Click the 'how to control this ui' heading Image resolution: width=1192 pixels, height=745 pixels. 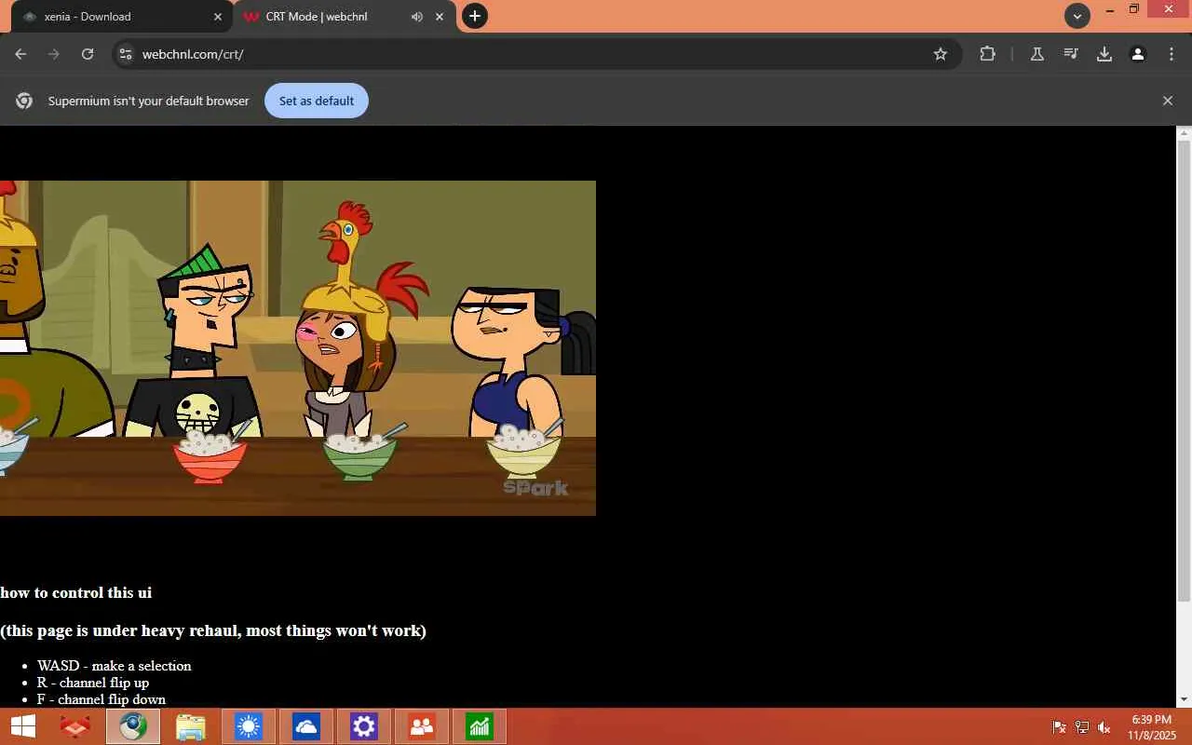pyautogui.click(x=75, y=592)
